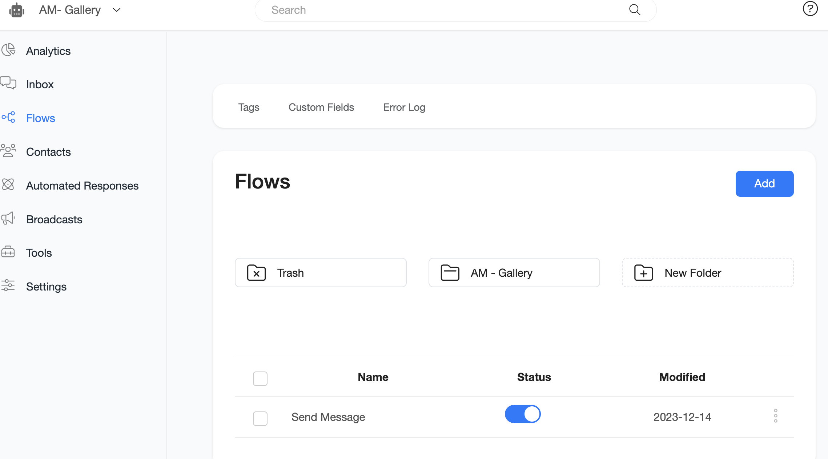Image resolution: width=828 pixels, height=459 pixels.
Task: Toggle the Send Message flow status
Action: pyautogui.click(x=523, y=414)
